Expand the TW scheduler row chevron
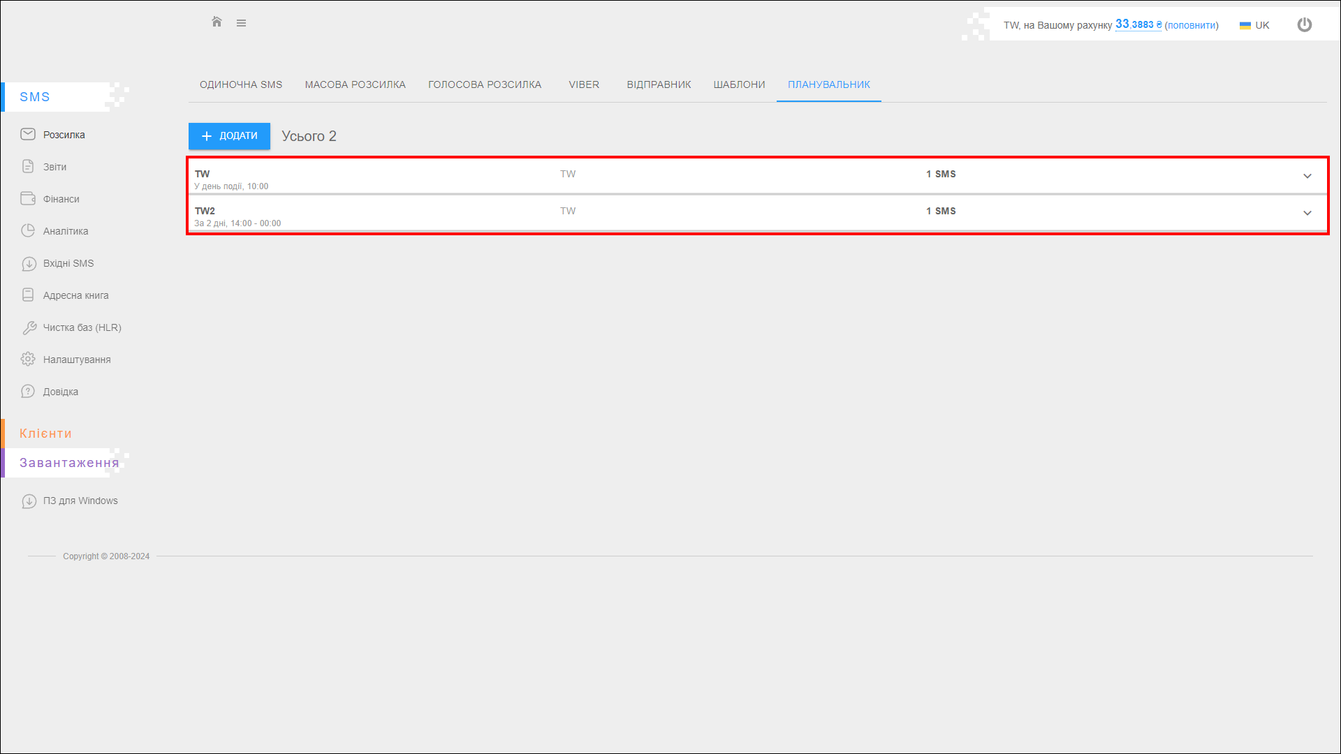 1307,176
